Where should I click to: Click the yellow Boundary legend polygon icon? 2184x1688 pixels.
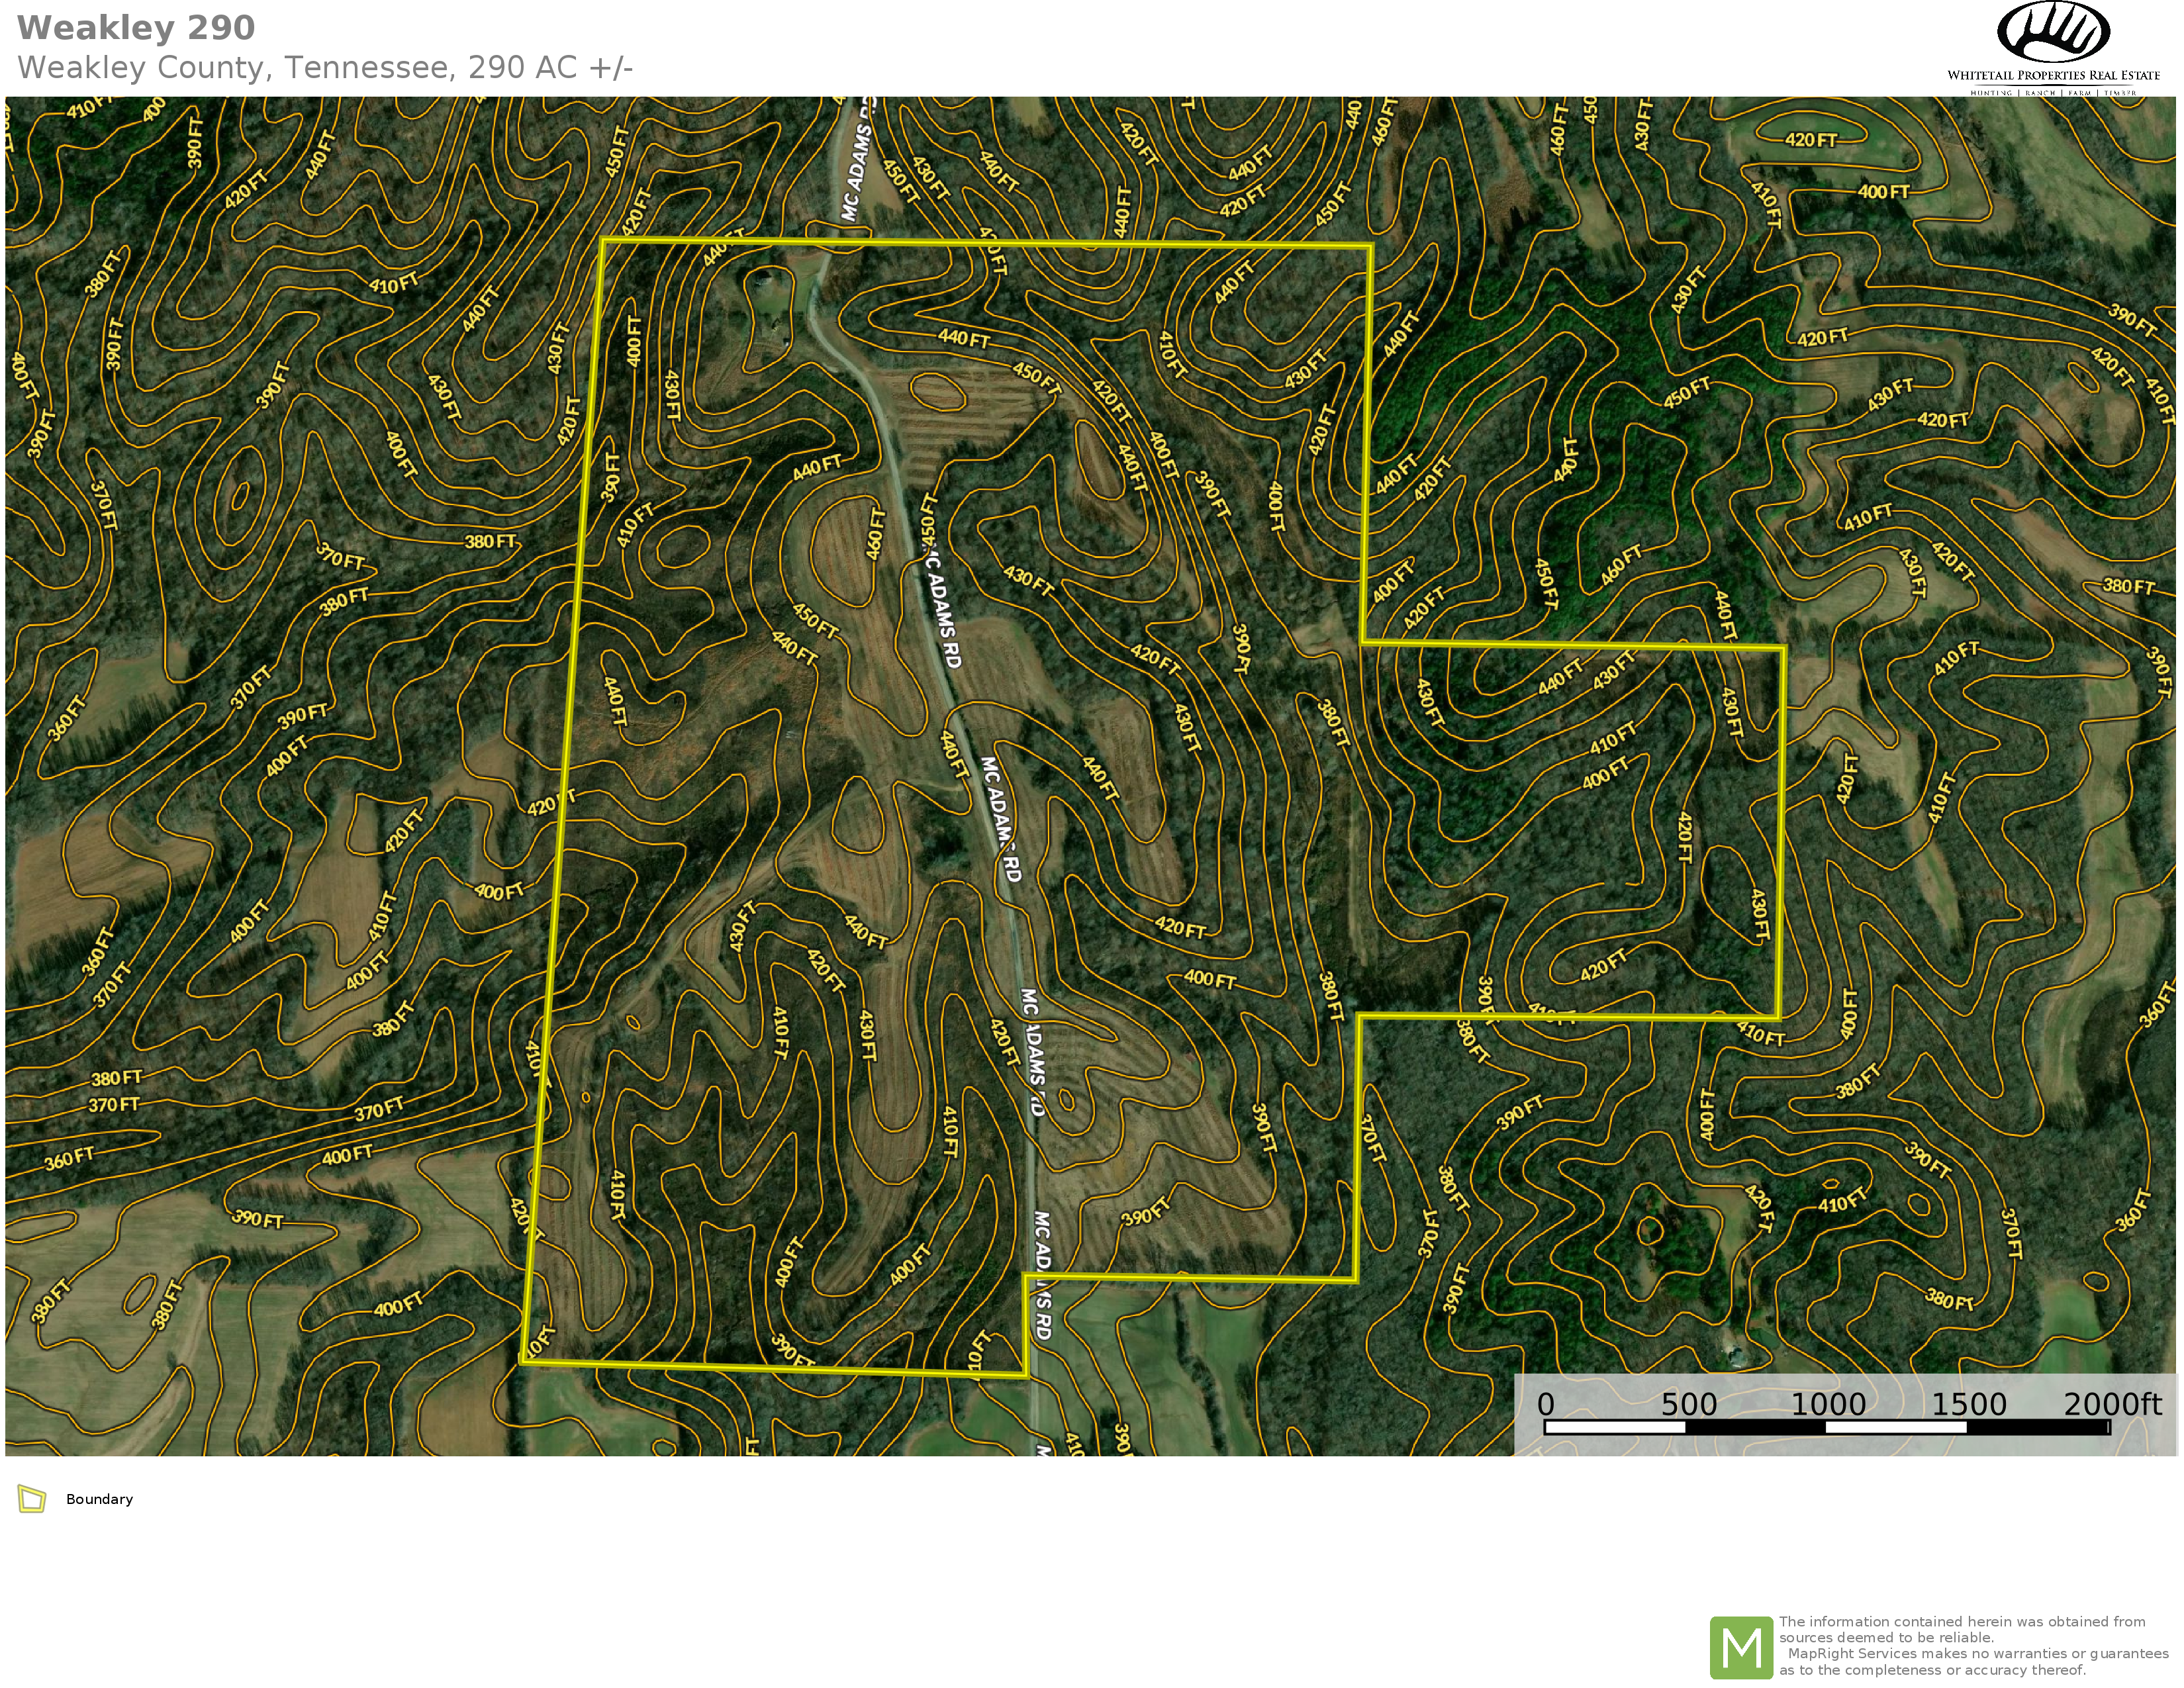point(32,1499)
